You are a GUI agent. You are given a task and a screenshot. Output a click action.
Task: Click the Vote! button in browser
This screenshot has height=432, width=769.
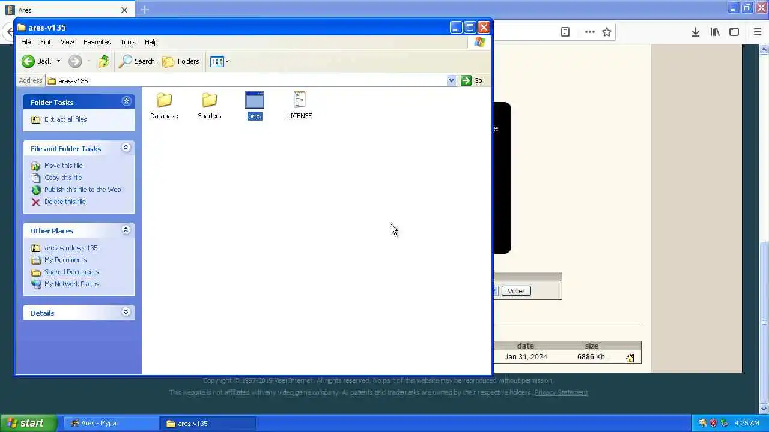(515, 291)
